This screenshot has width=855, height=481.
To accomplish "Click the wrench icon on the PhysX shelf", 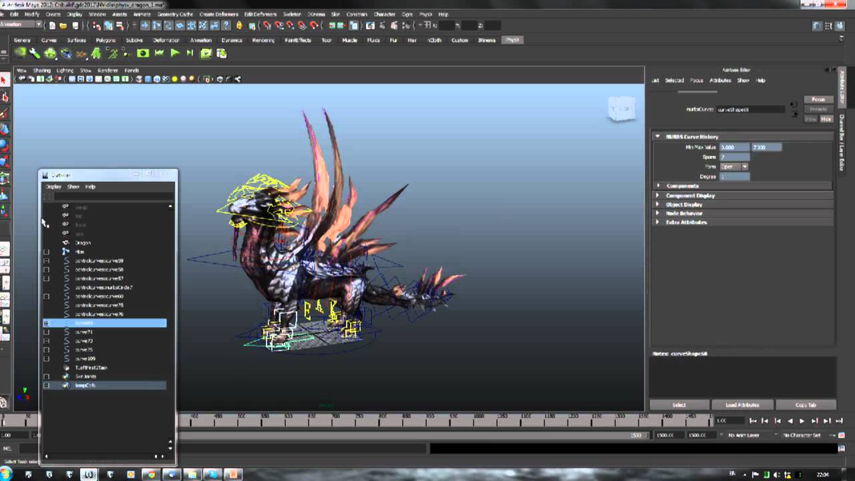I will (35, 53).
